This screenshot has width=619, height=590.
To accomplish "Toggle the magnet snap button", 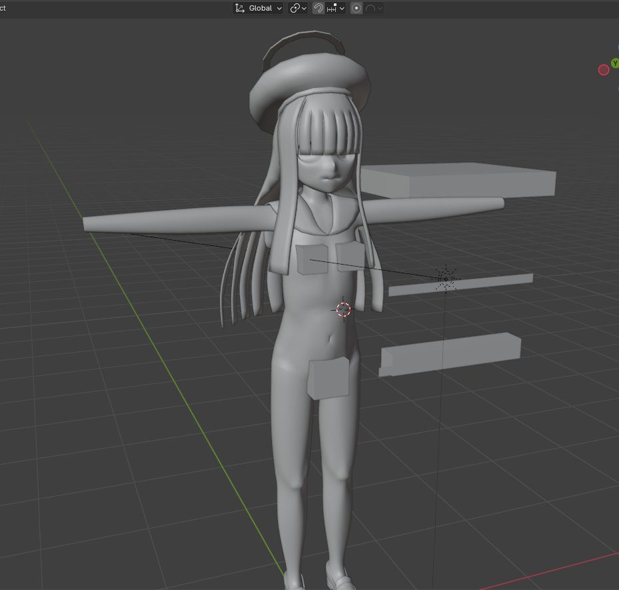I will pyautogui.click(x=318, y=8).
